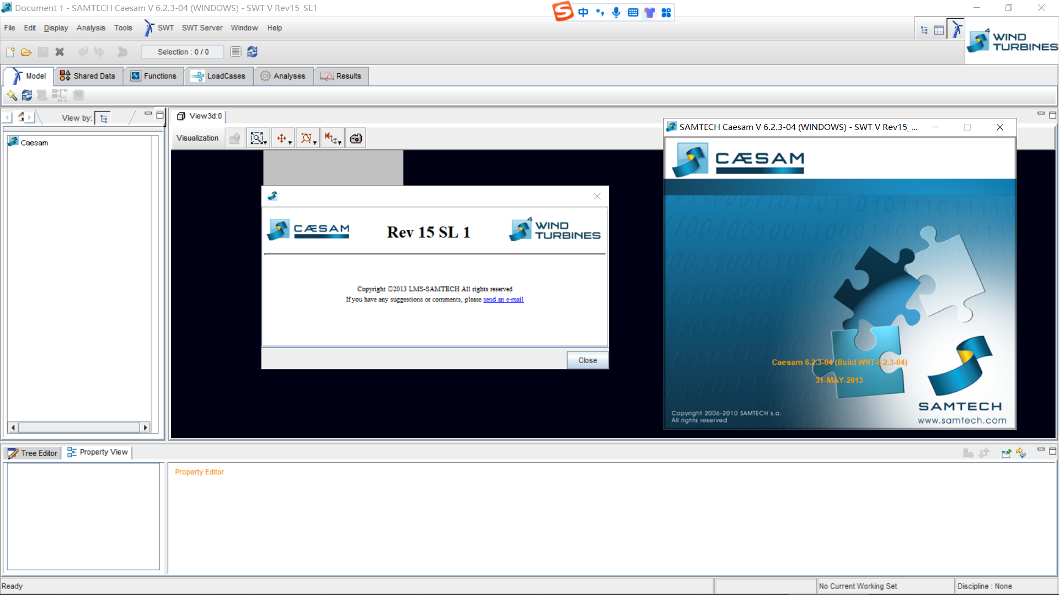Select the wind turbine perspective icon top-right
1059x595 pixels.
pyautogui.click(x=956, y=29)
